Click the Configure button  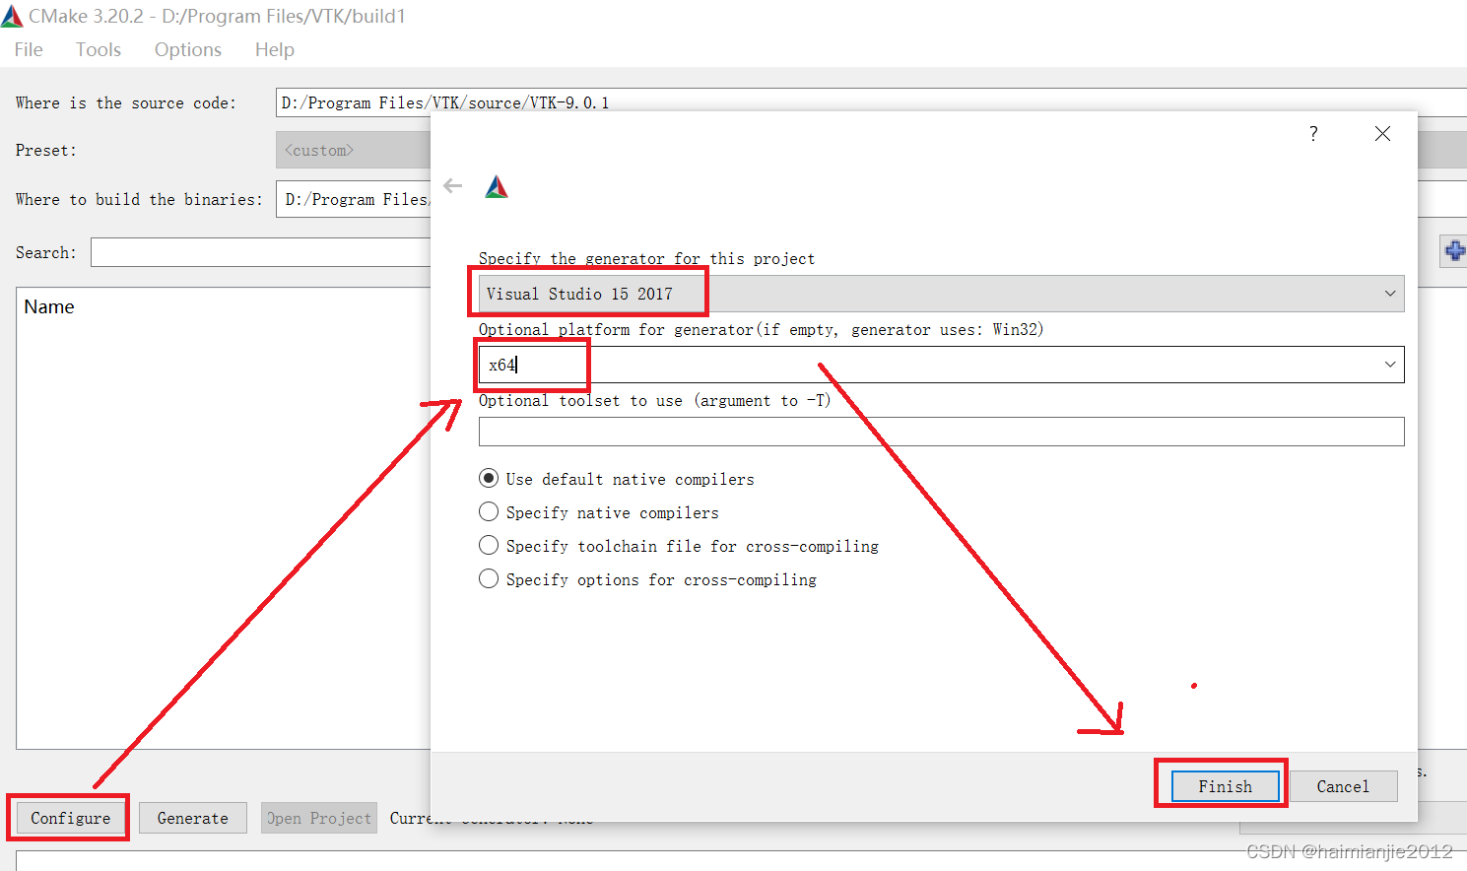tap(70, 818)
